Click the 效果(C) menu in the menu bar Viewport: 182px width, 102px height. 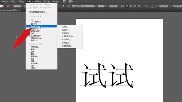click(30, 1)
